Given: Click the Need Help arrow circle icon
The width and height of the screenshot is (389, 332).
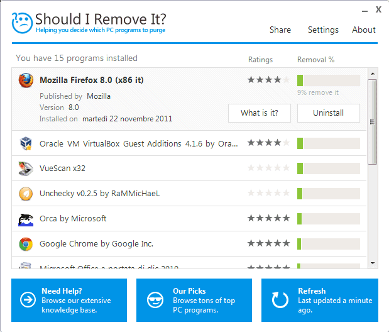Looking at the screenshot, I should [x=28, y=300].
